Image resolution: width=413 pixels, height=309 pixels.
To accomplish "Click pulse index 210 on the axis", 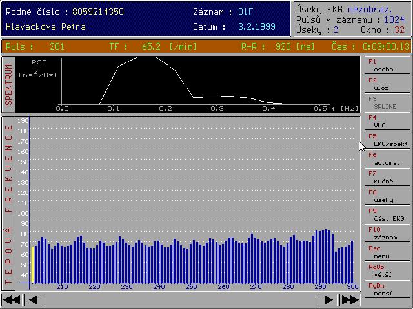I will pyautogui.click(x=63, y=286).
